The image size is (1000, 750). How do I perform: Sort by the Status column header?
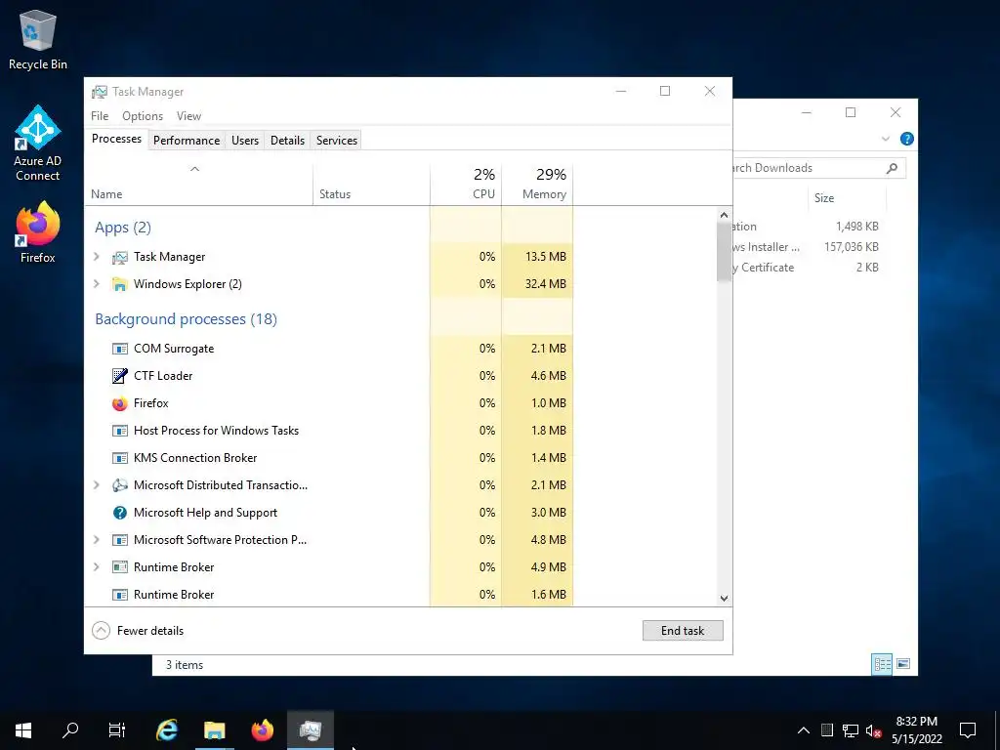point(371,184)
